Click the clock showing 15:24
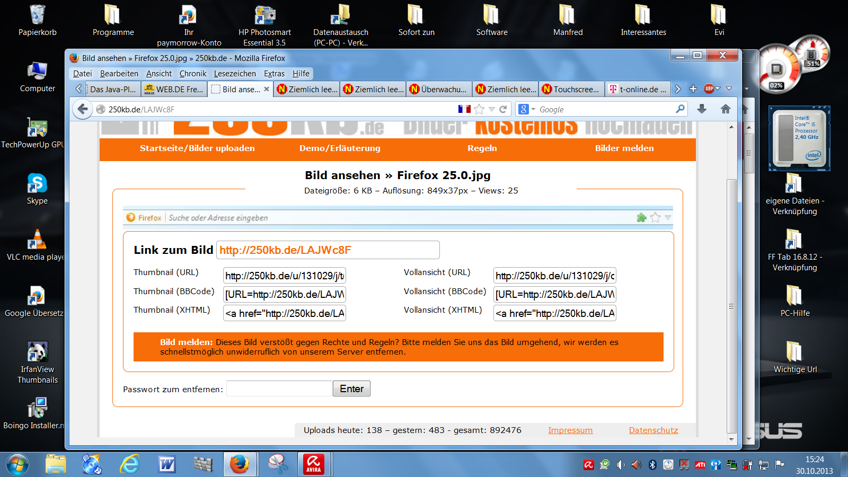This screenshot has width=848, height=477. 815,460
